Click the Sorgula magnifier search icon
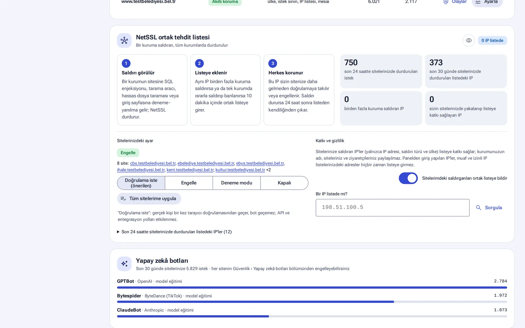 pos(478,208)
